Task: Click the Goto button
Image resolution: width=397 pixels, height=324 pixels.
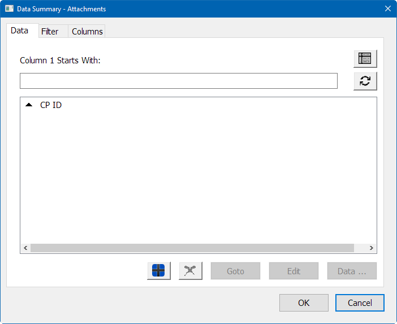Action: (x=235, y=271)
